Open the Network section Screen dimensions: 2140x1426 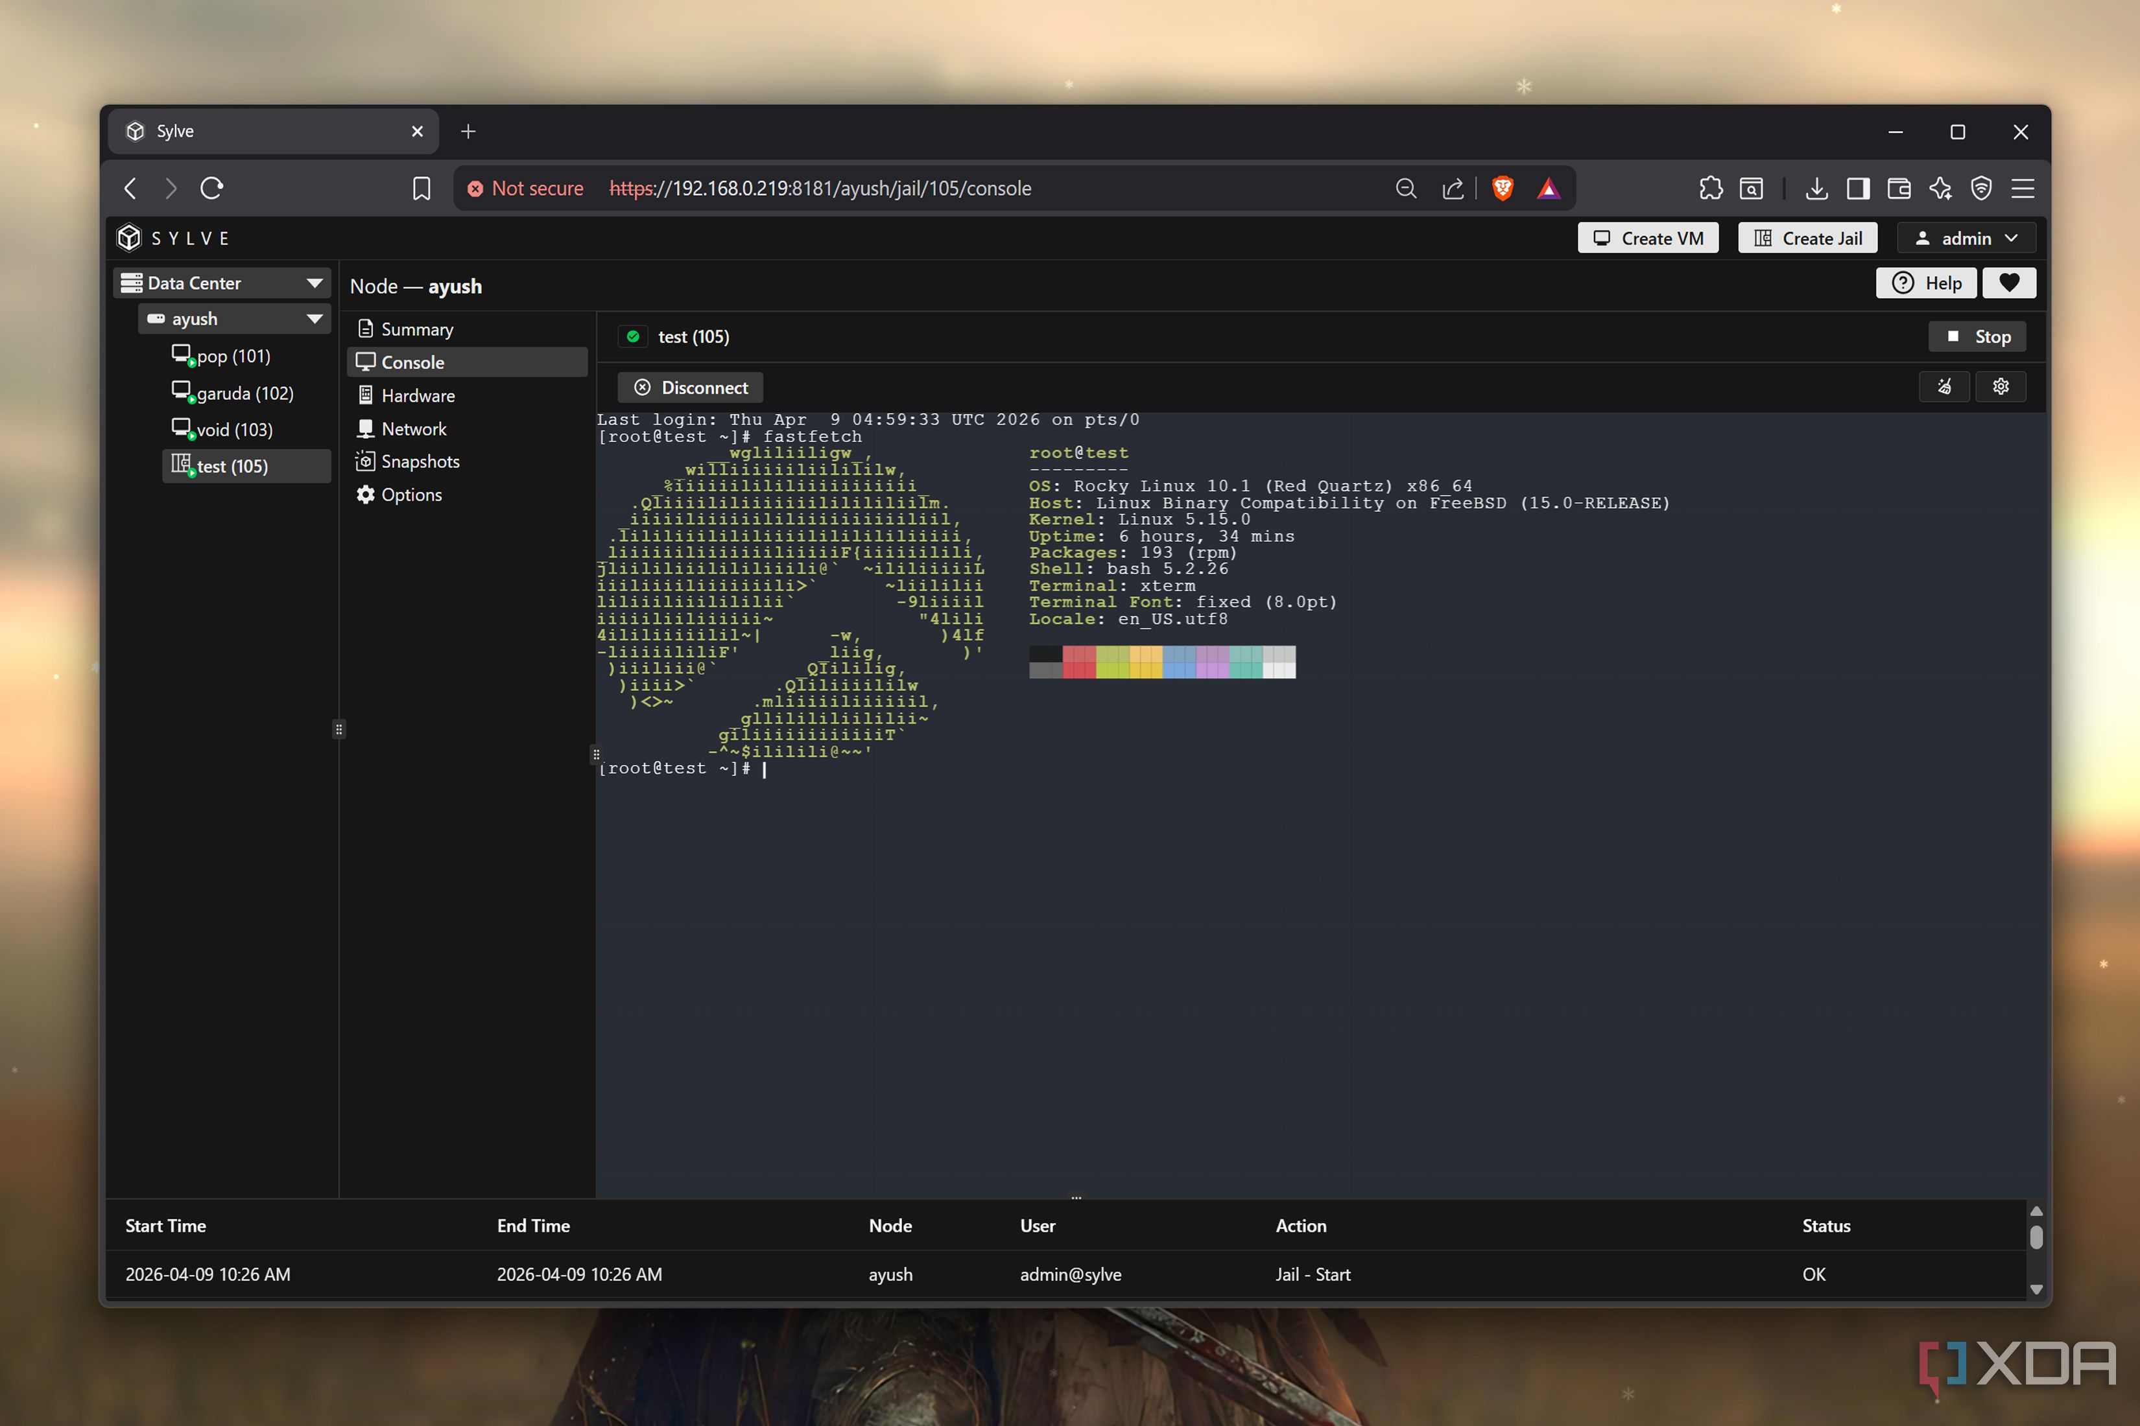click(467, 428)
